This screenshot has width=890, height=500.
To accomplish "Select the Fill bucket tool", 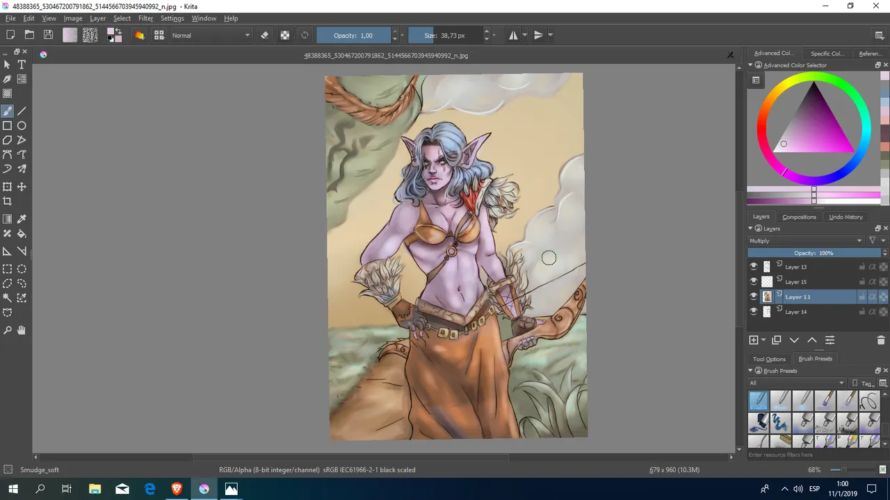I will [22, 234].
